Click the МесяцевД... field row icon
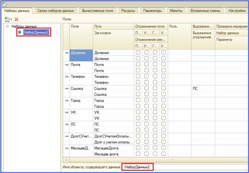 click(67, 148)
